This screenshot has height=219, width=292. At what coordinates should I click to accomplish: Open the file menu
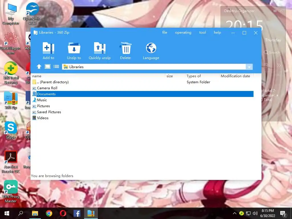(x=165, y=33)
